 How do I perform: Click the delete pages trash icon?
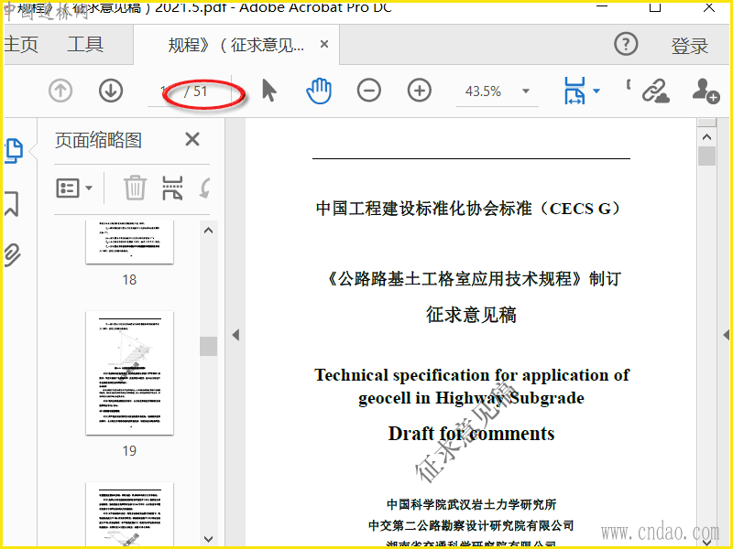click(135, 188)
